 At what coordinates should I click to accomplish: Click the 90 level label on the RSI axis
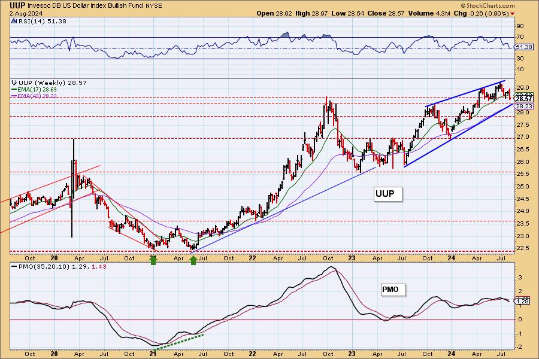coord(520,26)
